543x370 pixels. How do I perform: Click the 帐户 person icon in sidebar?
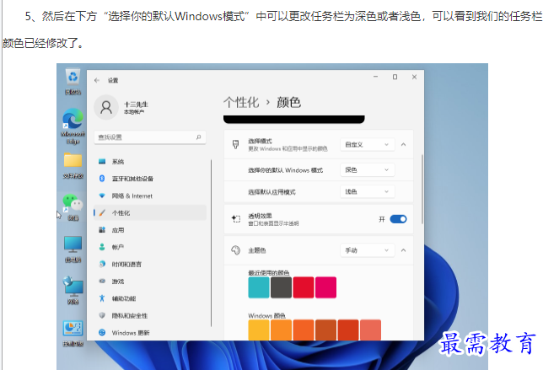[x=102, y=247]
